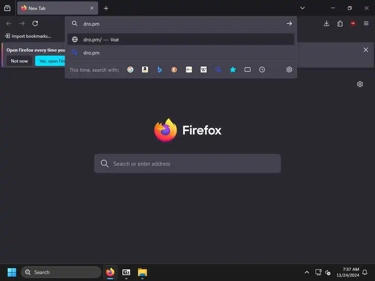Expand the list all tabs chevron
Screen dimensions: 375x281
pos(302,8)
